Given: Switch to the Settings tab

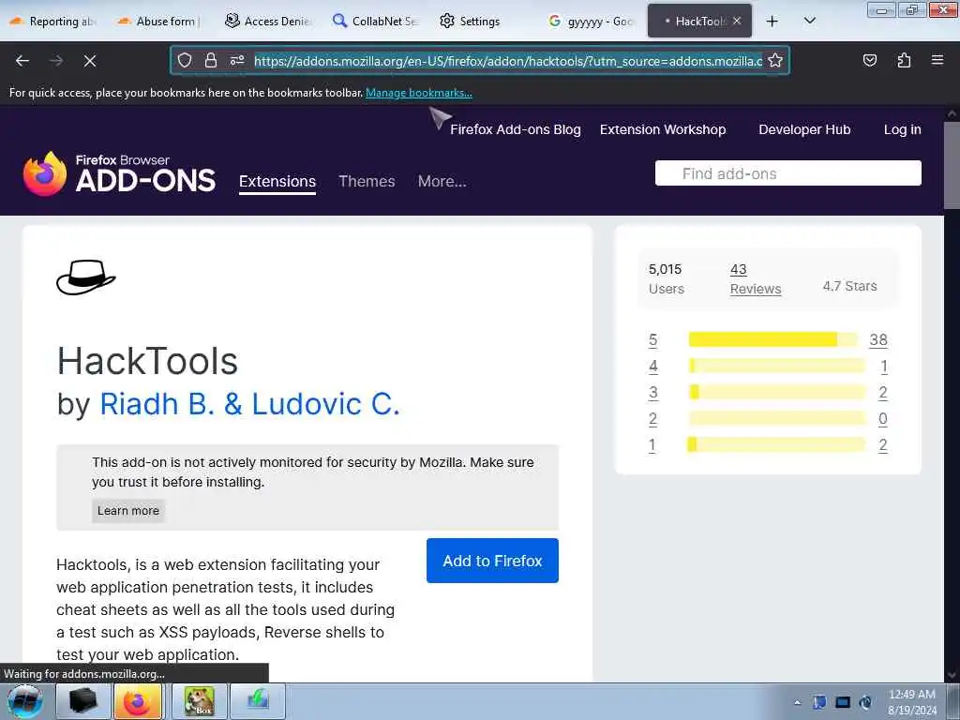Looking at the screenshot, I should coord(471,21).
